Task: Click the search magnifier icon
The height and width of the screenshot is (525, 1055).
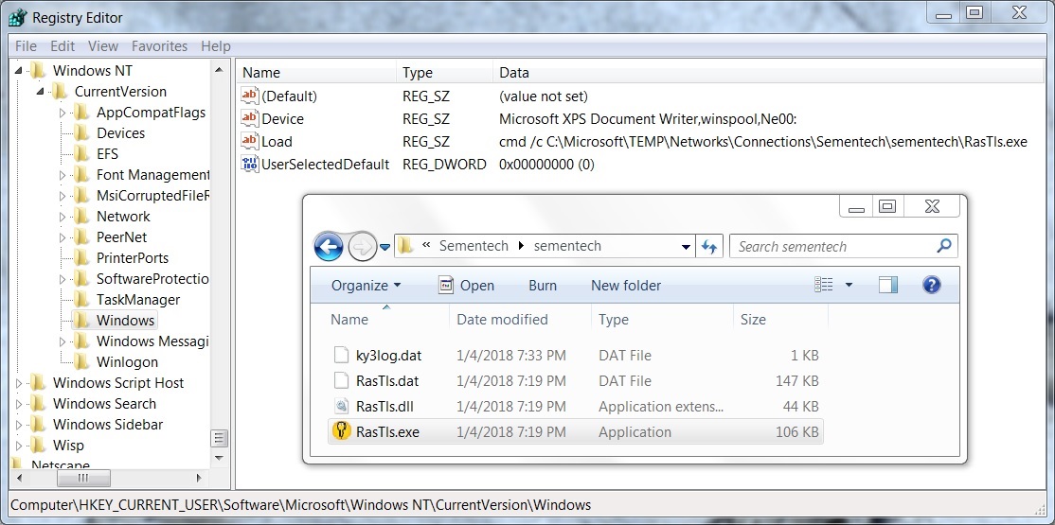Action: coord(944,246)
